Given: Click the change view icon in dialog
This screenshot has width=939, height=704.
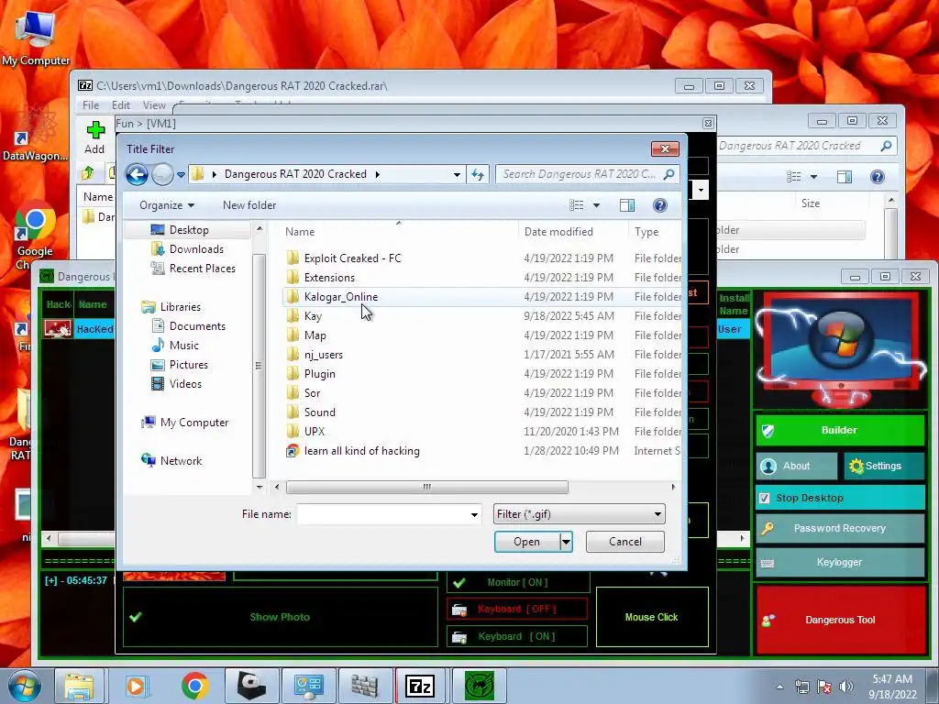Looking at the screenshot, I should point(576,205).
